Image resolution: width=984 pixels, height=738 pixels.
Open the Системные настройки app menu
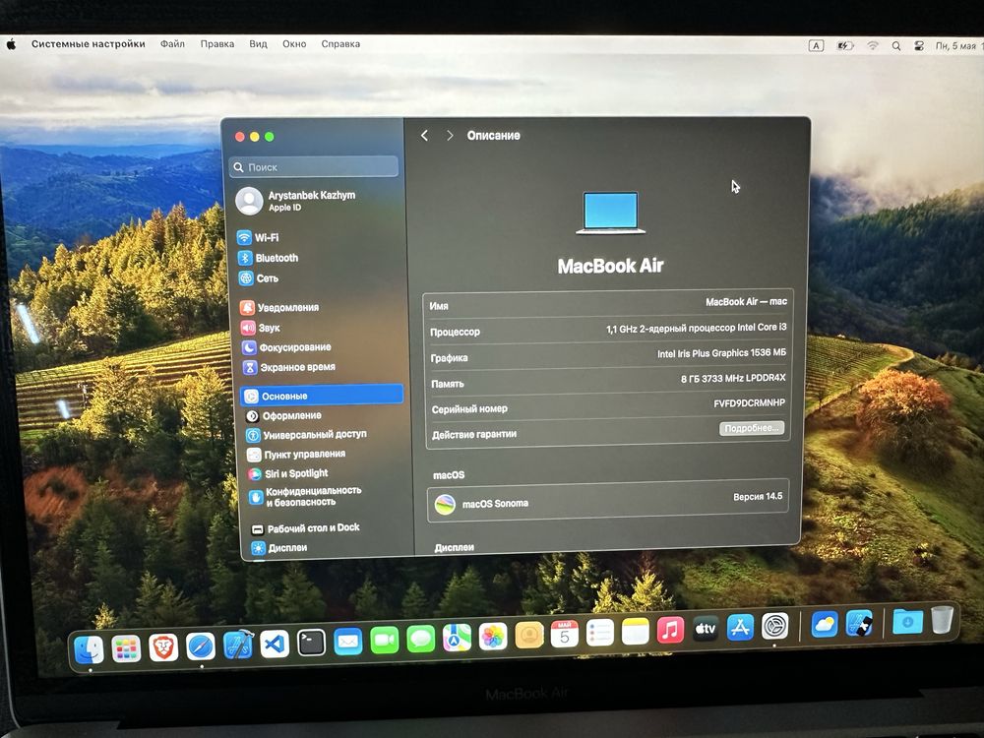[x=89, y=44]
